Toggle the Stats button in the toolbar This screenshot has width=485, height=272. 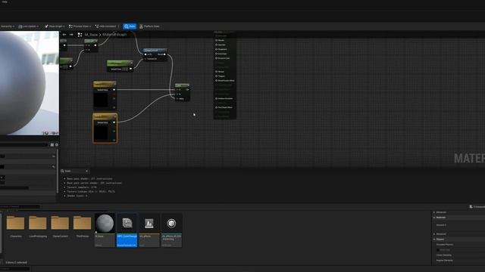(130, 26)
